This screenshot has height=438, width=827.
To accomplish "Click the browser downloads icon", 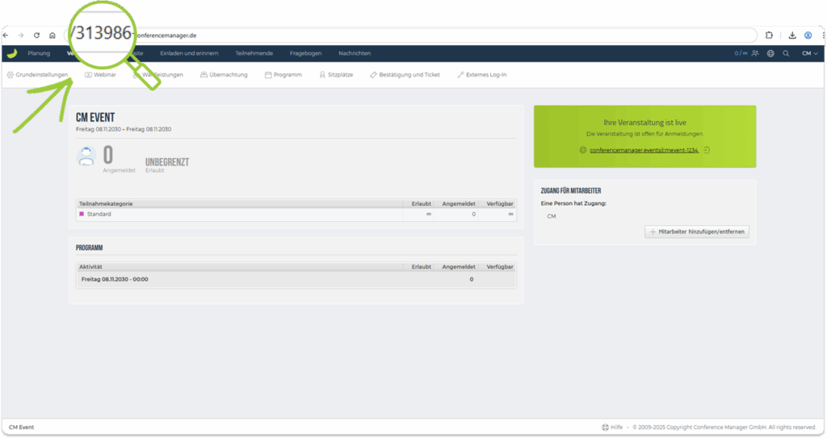I will (x=792, y=35).
